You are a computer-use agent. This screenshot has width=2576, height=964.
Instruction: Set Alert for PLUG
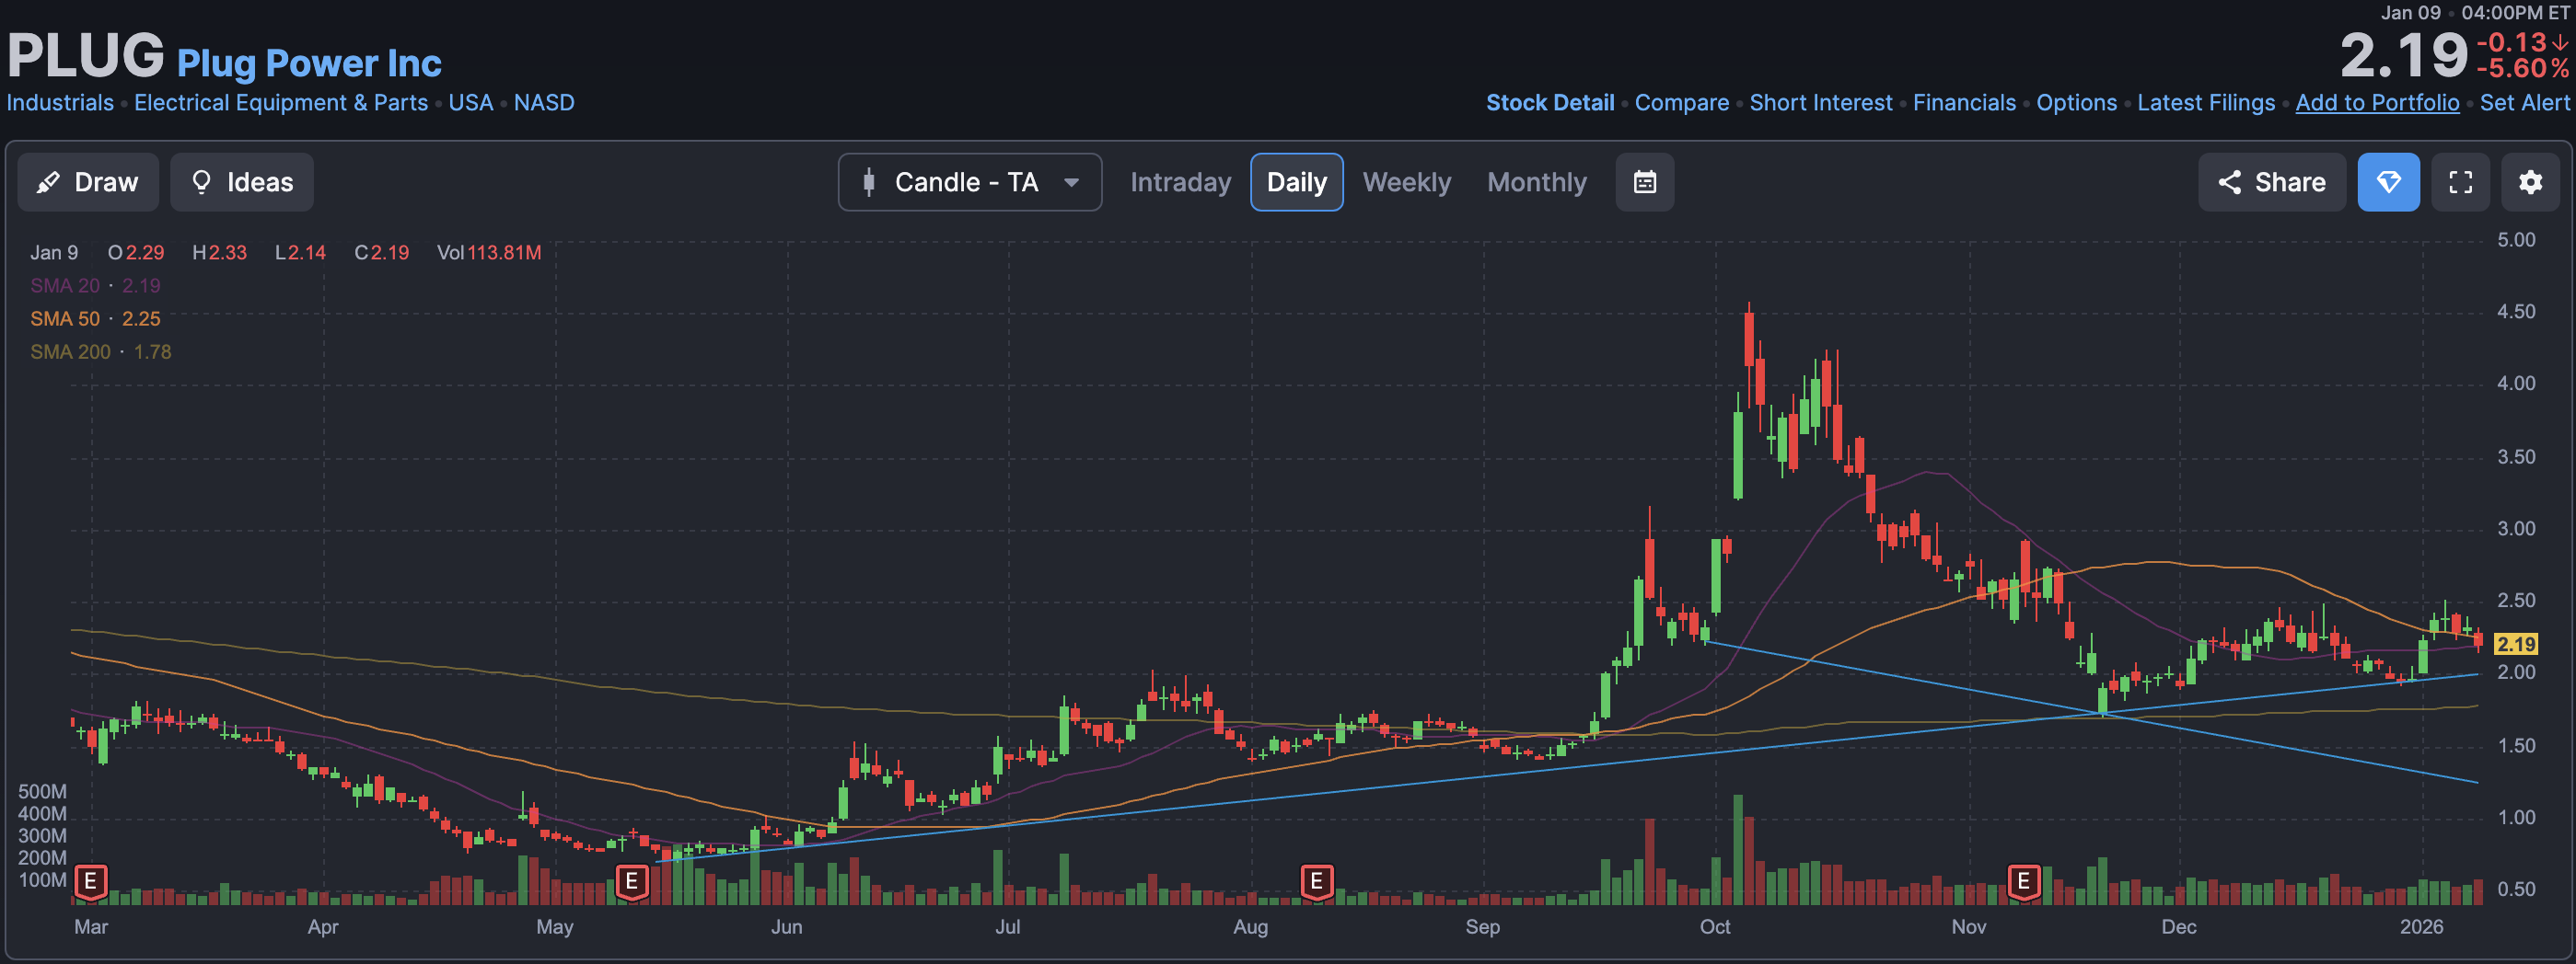tap(2524, 103)
